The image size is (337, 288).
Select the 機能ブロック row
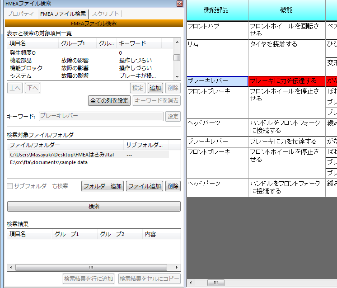pyautogui.click(x=90, y=68)
